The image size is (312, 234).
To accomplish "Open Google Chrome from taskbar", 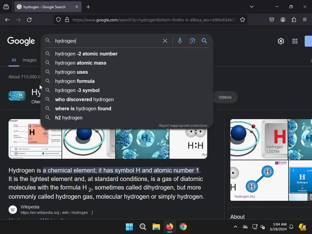I will tap(183, 227).
